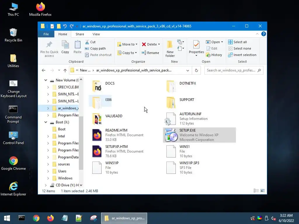Create a New folder from ribbon
Screen dimensions: 299x224
tap(170, 49)
